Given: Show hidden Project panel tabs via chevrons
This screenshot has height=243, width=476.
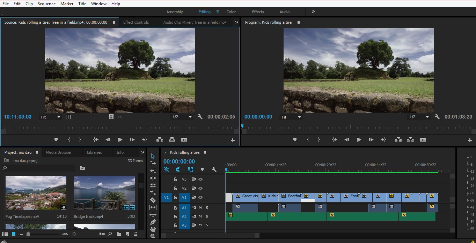Looking at the screenshot, I should coord(142,152).
